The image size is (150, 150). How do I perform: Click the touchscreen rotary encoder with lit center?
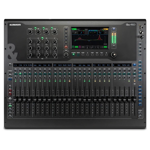coord(114,55)
